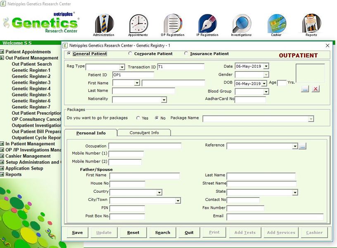
Task: Select the Insurance Patient radio button
Action: click(186, 54)
